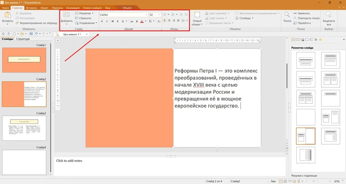
Task: Click the zoom in plus button
Action: 330,181
